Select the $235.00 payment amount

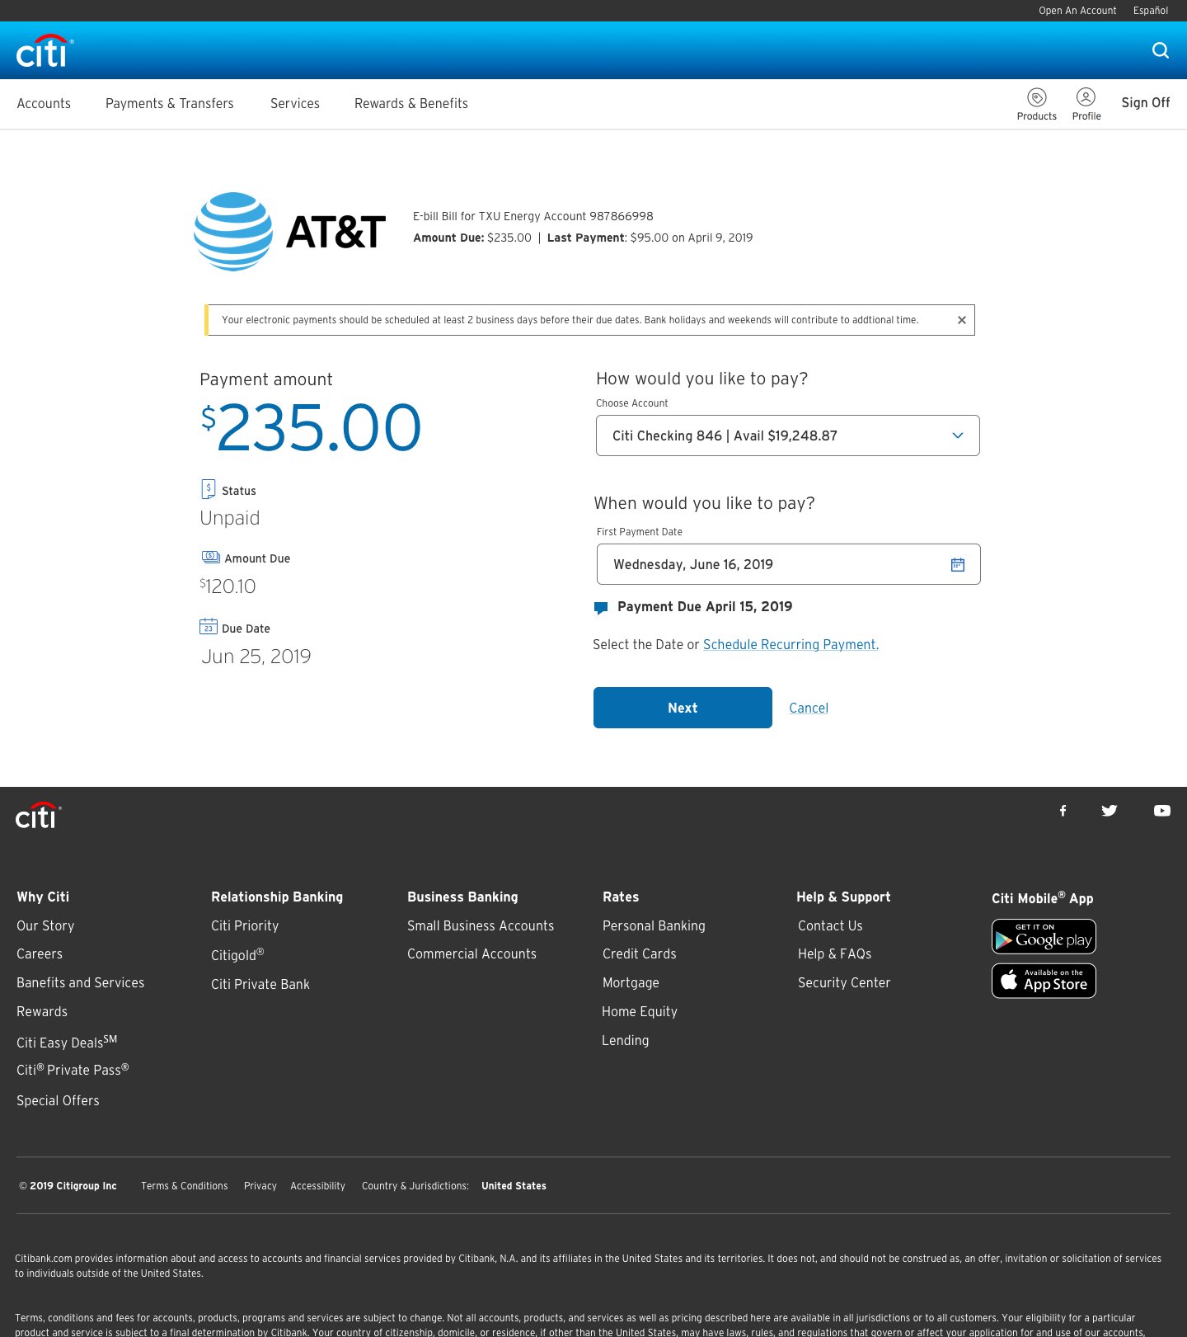tap(312, 427)
